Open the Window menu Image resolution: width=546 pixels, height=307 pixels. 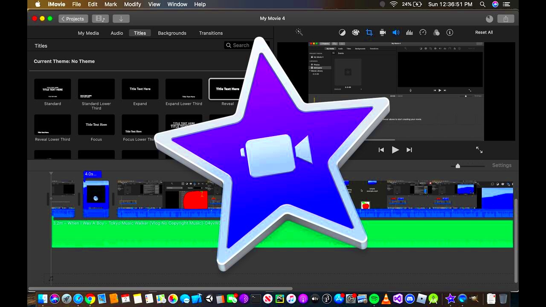(177, 4)
